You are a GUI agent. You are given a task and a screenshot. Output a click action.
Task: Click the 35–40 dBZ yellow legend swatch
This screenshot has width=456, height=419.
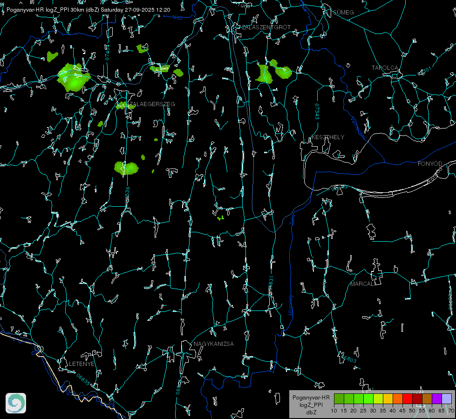[x=388, y=399]
